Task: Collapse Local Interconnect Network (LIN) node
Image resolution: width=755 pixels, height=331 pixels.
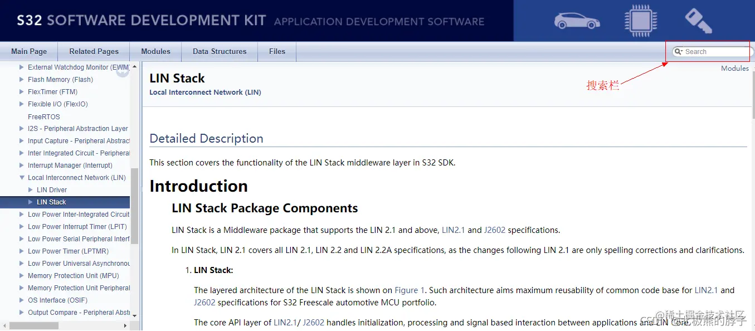Action: click(22, 178)
